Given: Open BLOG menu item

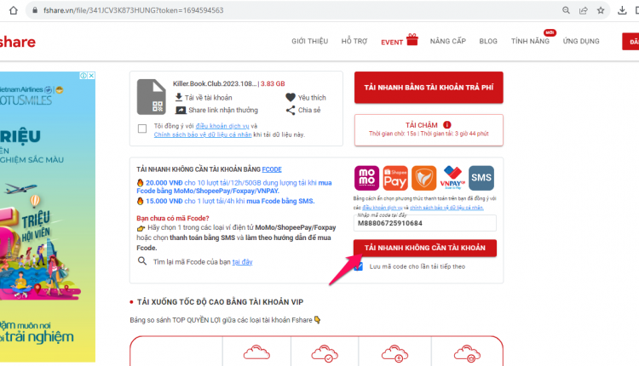Looking at the screenshot, I should click(488, 41).
